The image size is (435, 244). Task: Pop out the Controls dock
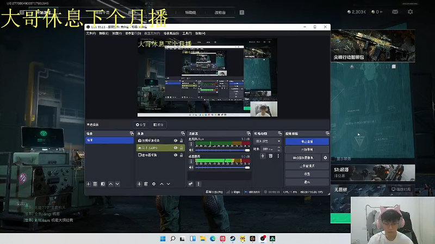pyautogui.click(x=327, y=133)
